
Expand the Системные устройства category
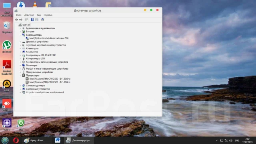point(20,89)
